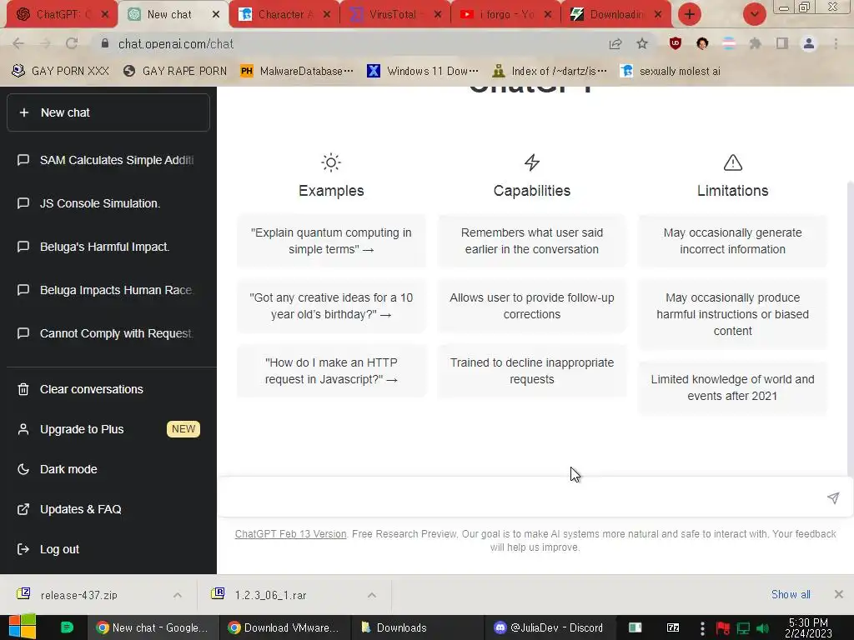Click the NEW badge next to Upgrade to Plus
854x640 pixels.
click(183, 429)
